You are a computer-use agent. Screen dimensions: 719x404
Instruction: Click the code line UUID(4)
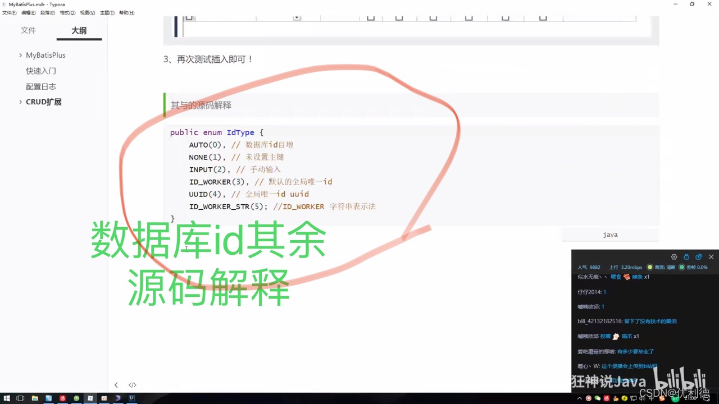click(249, 194)
